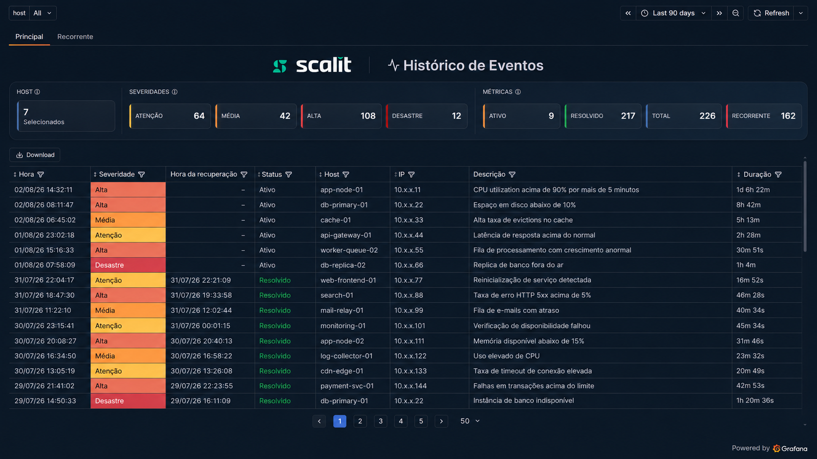Open filter for Descrição column

point(512,175)
